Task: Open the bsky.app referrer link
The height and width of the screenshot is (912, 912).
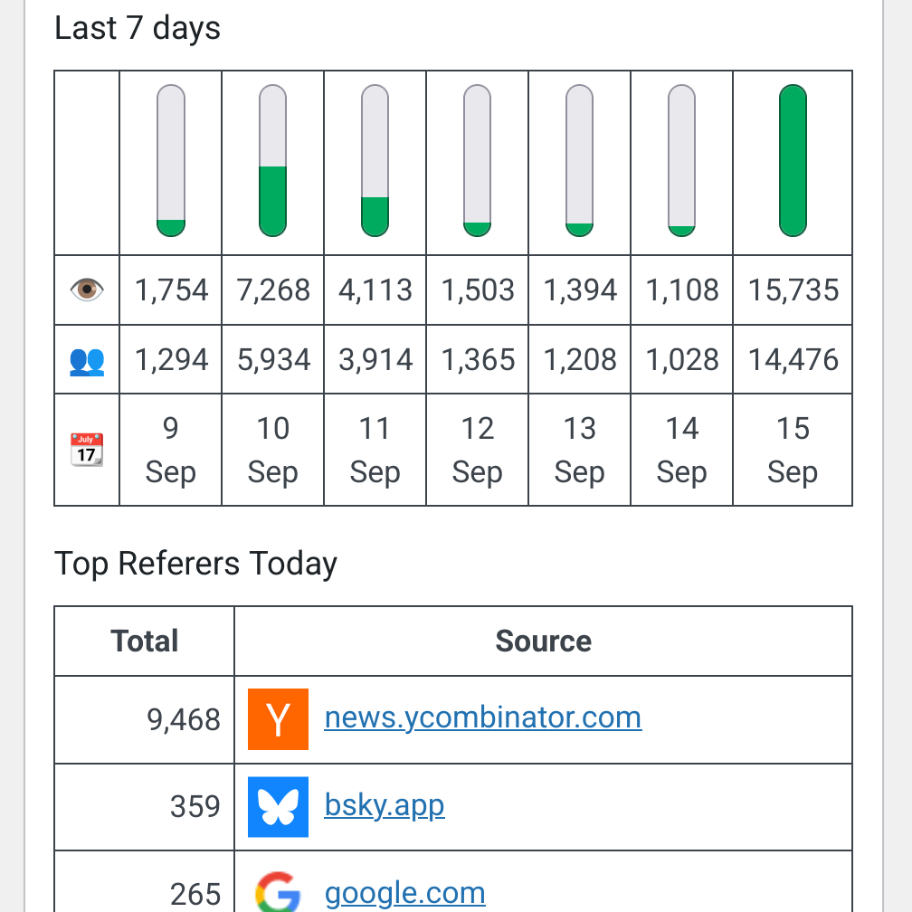Action: 385,805
